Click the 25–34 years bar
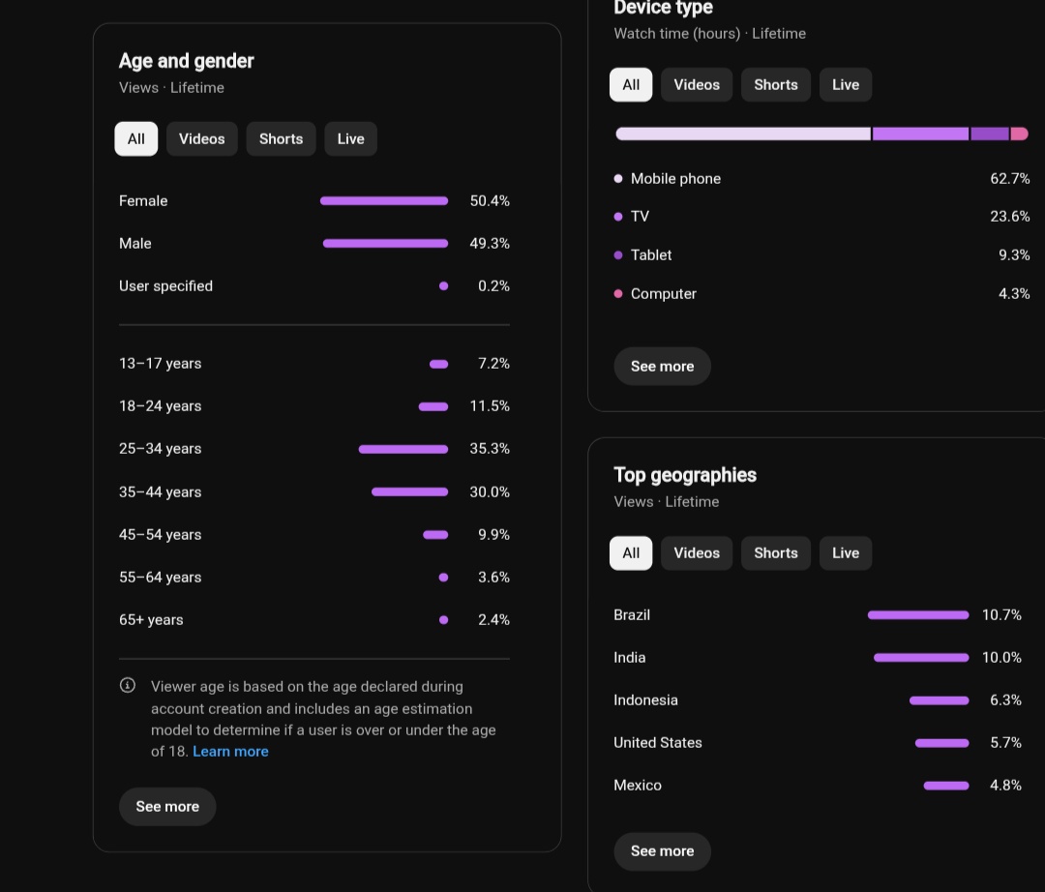The height and width of the screenshot is (892, 1045). 403,449
